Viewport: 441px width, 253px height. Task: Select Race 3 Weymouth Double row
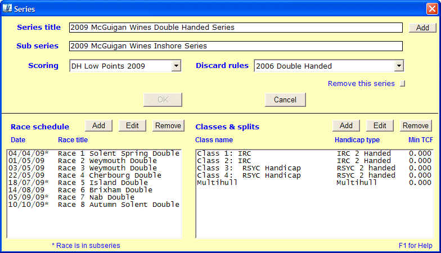(94, 168)
